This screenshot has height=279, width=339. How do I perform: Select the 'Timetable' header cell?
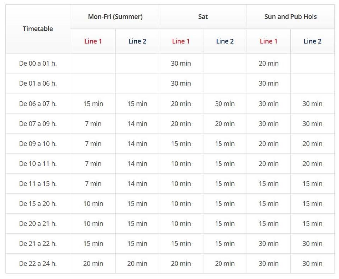pyautogui.click(x=37, y=29)
